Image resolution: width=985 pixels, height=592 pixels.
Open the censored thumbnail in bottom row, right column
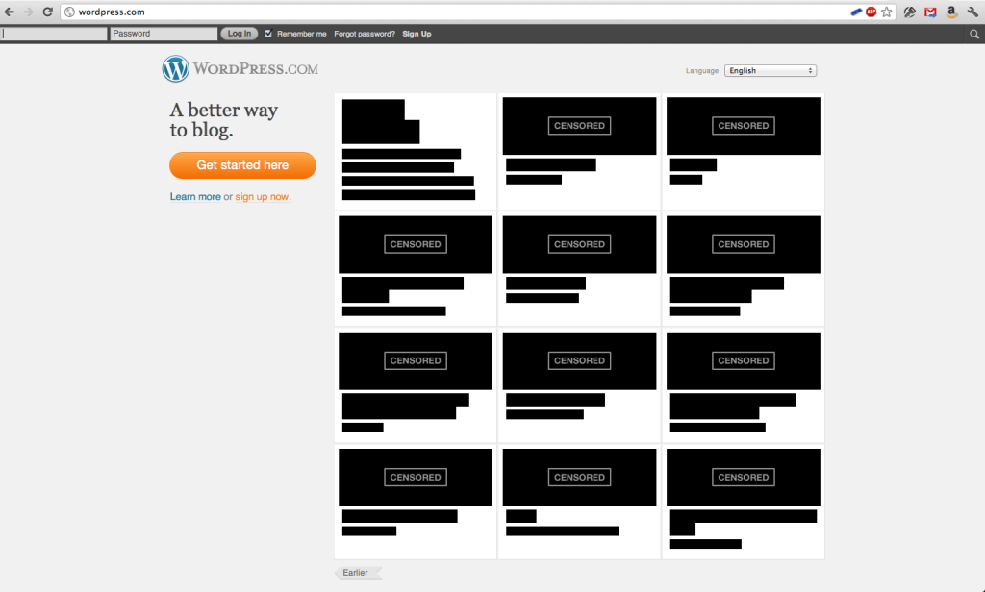(744, 477)
